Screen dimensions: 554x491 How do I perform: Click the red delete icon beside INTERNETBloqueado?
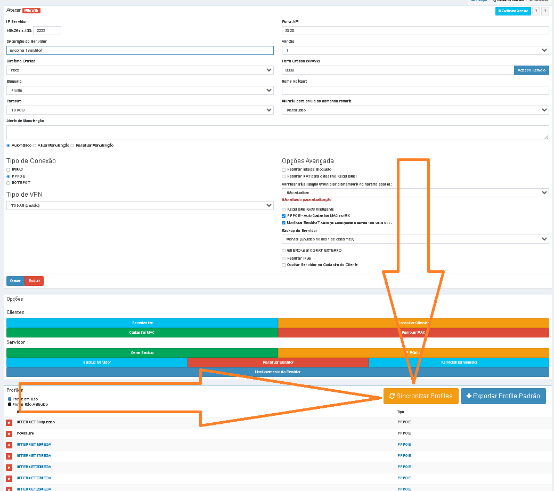point(9,422)
